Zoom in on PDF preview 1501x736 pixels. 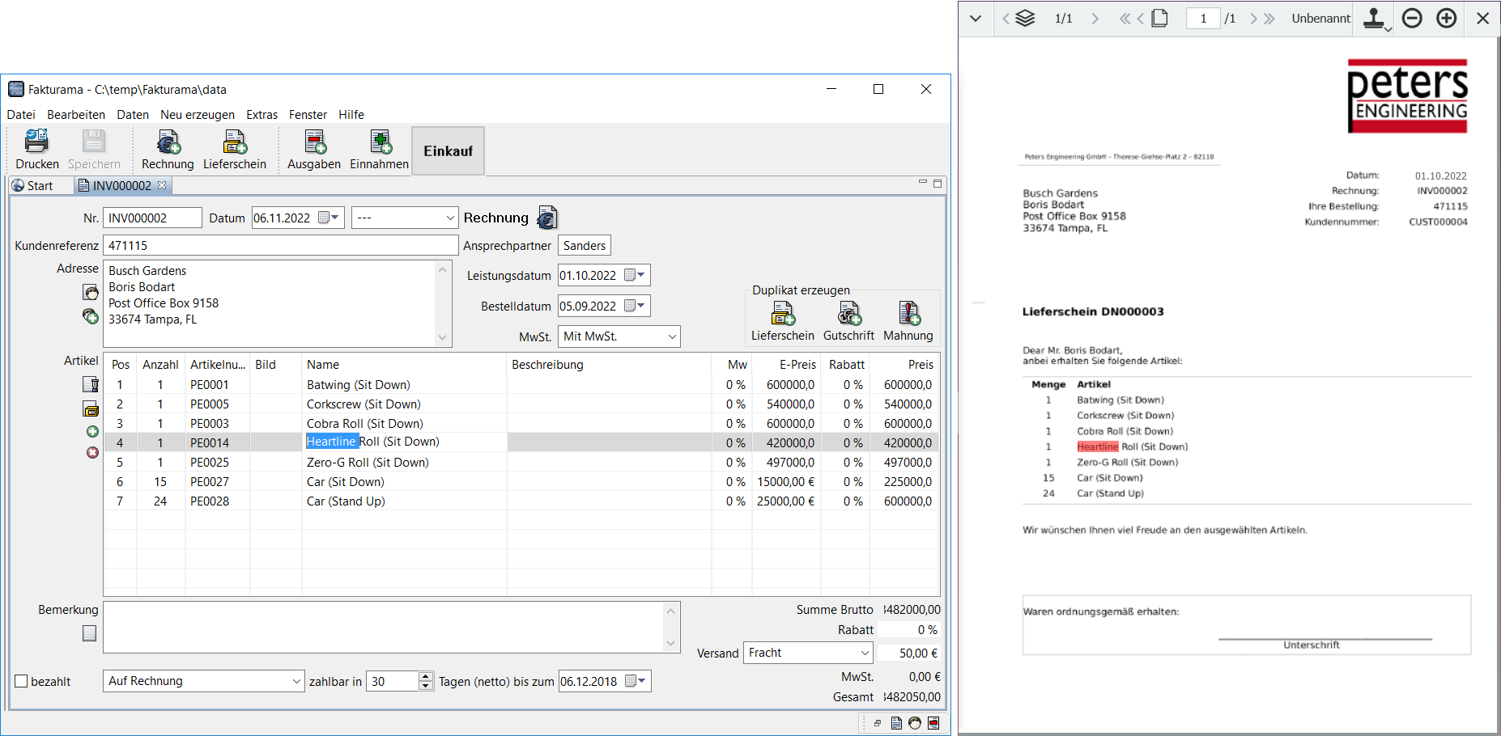1446,19
